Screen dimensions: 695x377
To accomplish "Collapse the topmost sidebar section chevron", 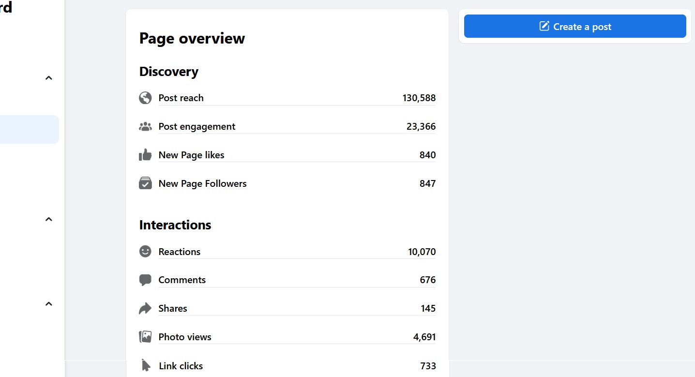I will pyautogui.click(x=48, y=78).
